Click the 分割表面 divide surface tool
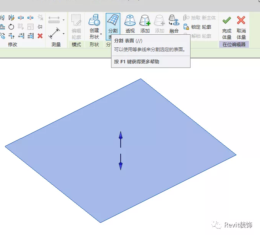The height and width of the screenshot is (235, 260). (113, 27)
